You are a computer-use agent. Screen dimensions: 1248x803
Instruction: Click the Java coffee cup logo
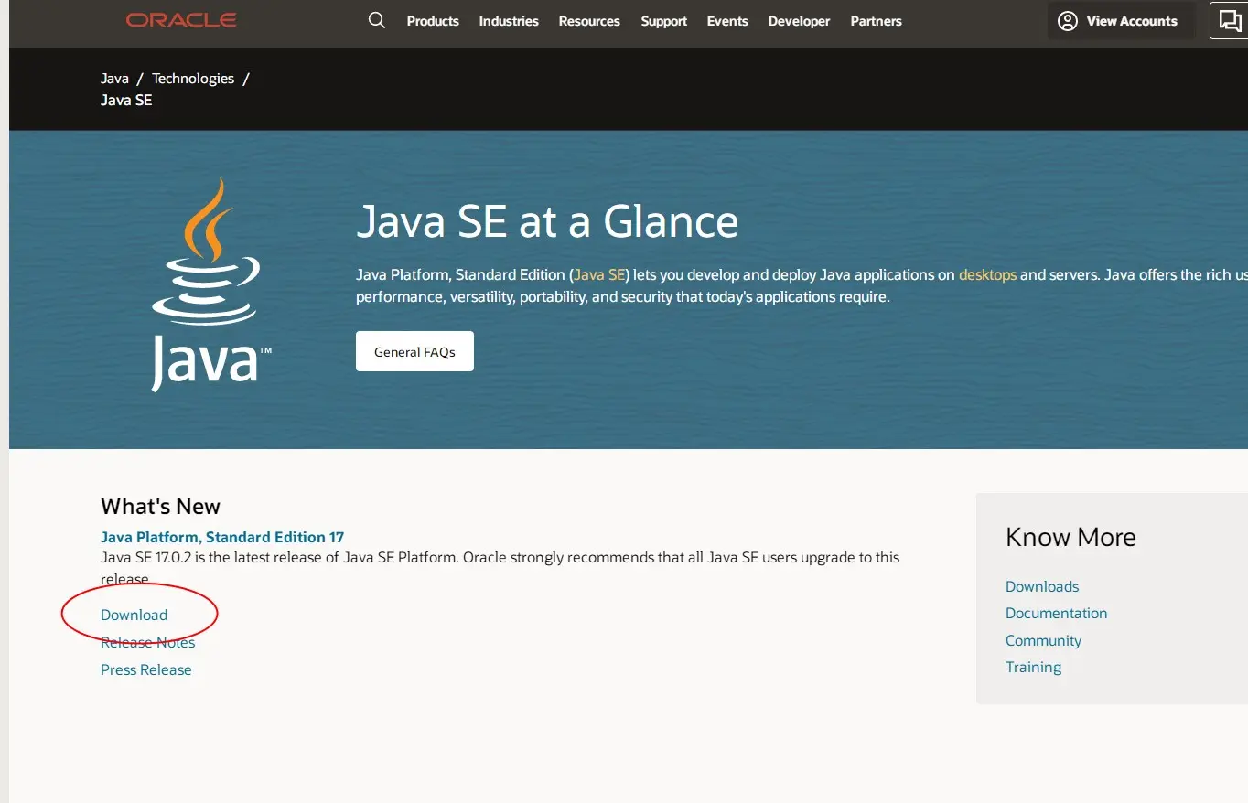tap(211, 284)
